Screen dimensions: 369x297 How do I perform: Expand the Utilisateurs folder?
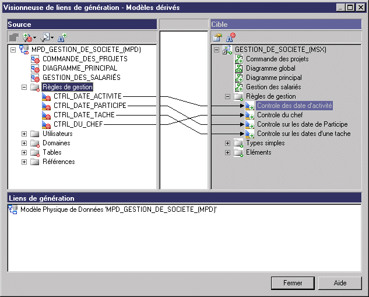(24, 134)
